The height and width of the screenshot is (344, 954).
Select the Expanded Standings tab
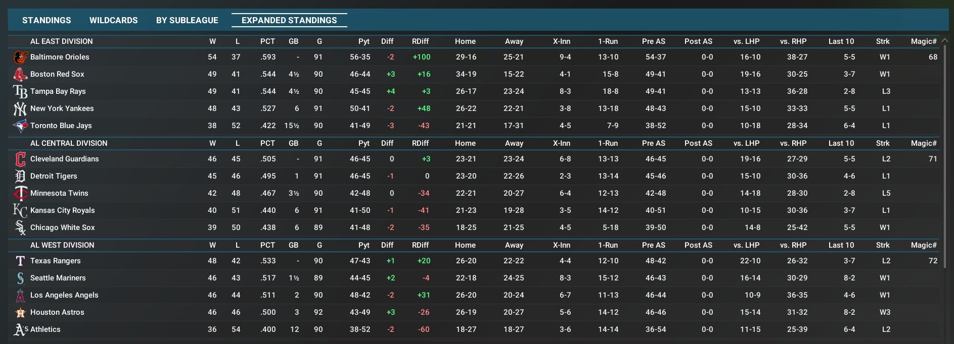[x=289, y=20]
